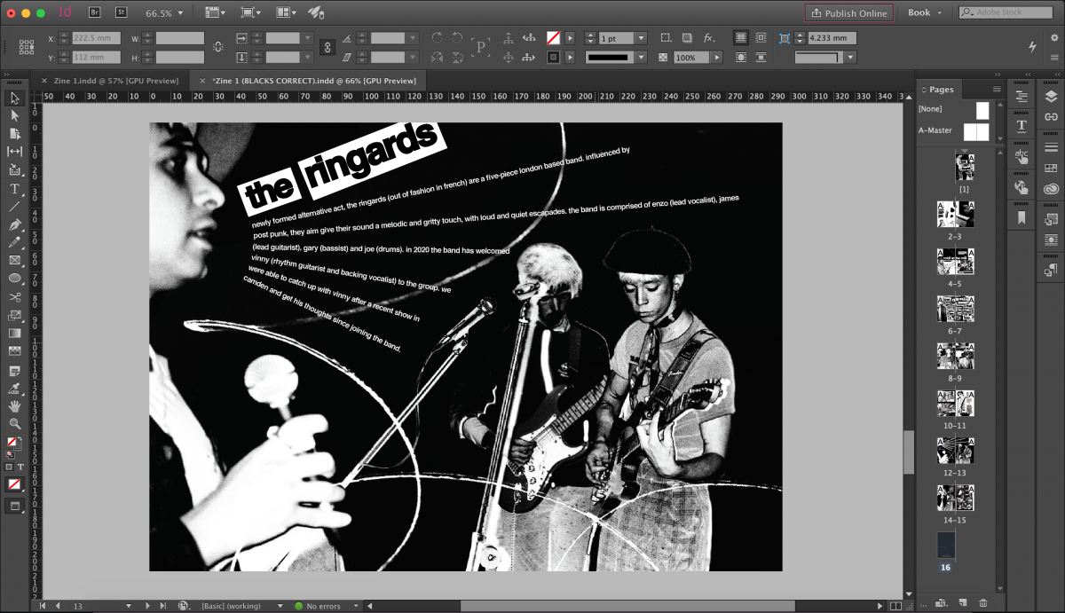Click the Publish Online button

pos(848,13)
